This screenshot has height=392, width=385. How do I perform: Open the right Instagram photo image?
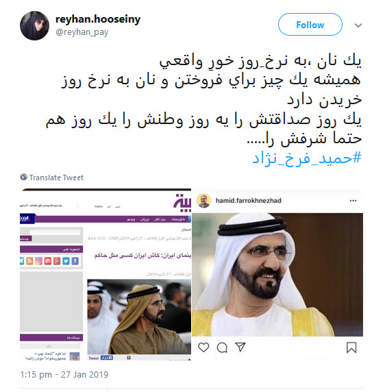(277, 275)
